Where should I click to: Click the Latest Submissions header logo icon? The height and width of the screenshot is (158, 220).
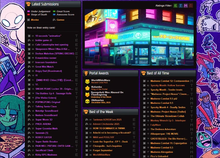pos(29,4)
